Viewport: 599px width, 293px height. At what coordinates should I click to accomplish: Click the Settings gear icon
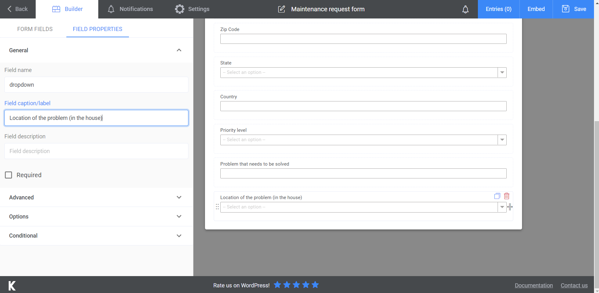179,9
